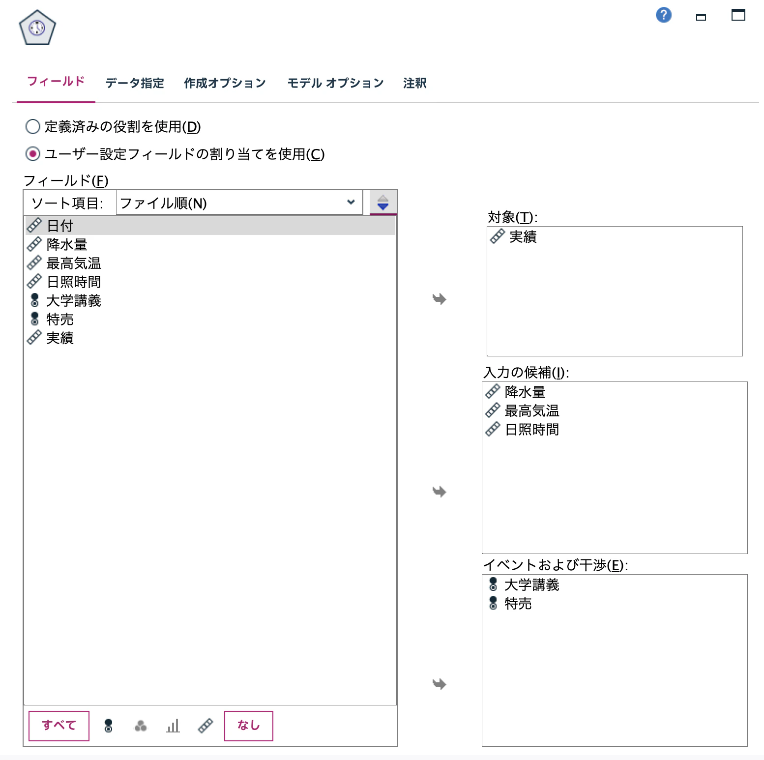Screen dimensions: 764x760
Task: Switch to the データ指定 tab
Action: [x=135, y=83]
